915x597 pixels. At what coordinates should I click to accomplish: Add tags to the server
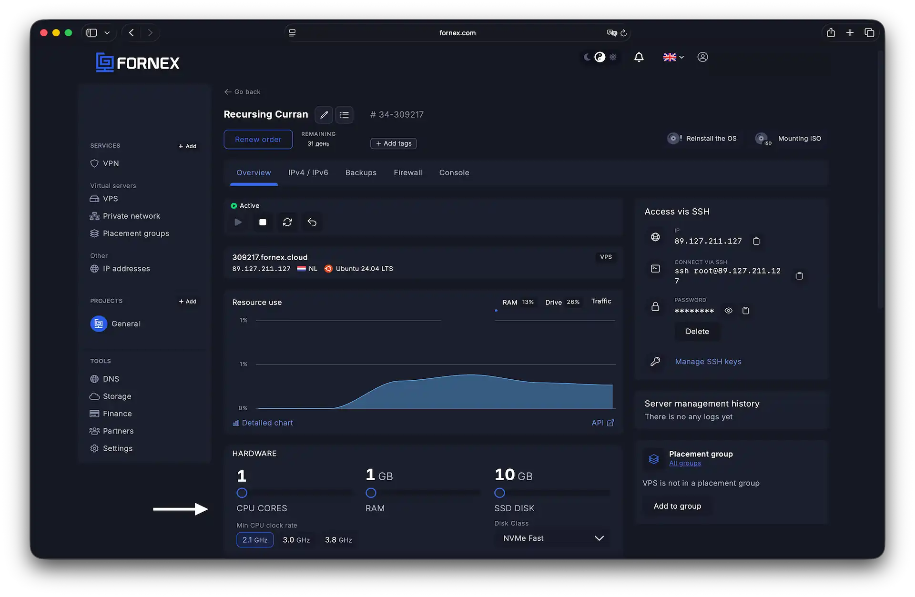(x=394, y=143)
